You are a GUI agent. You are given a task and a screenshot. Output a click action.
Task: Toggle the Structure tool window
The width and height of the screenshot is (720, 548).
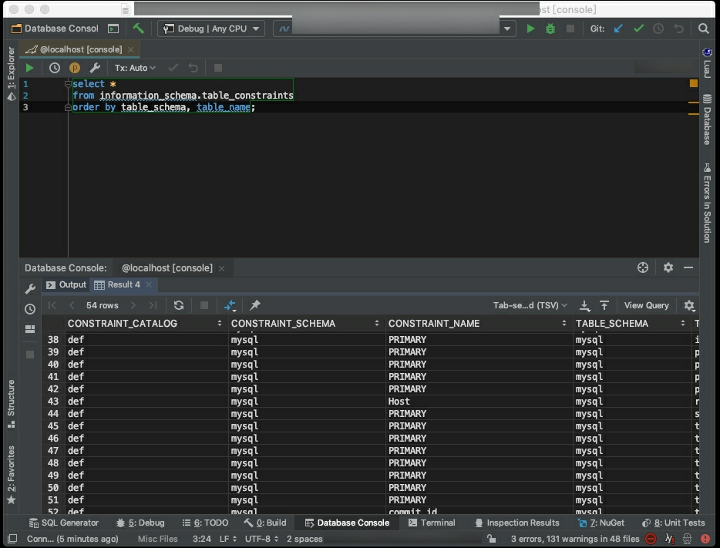[x=11, y=404]
